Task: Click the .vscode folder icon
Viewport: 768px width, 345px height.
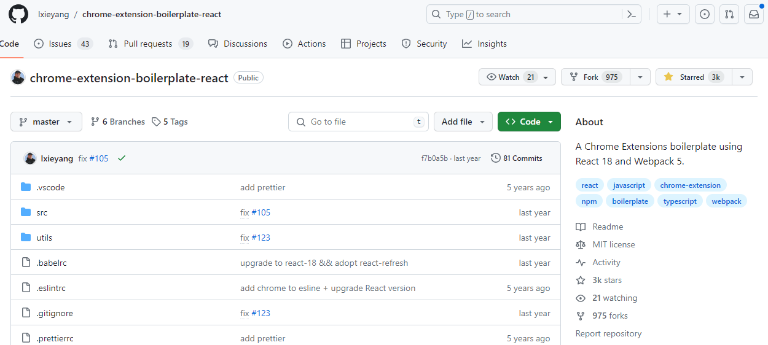Action: click(26, 187)
